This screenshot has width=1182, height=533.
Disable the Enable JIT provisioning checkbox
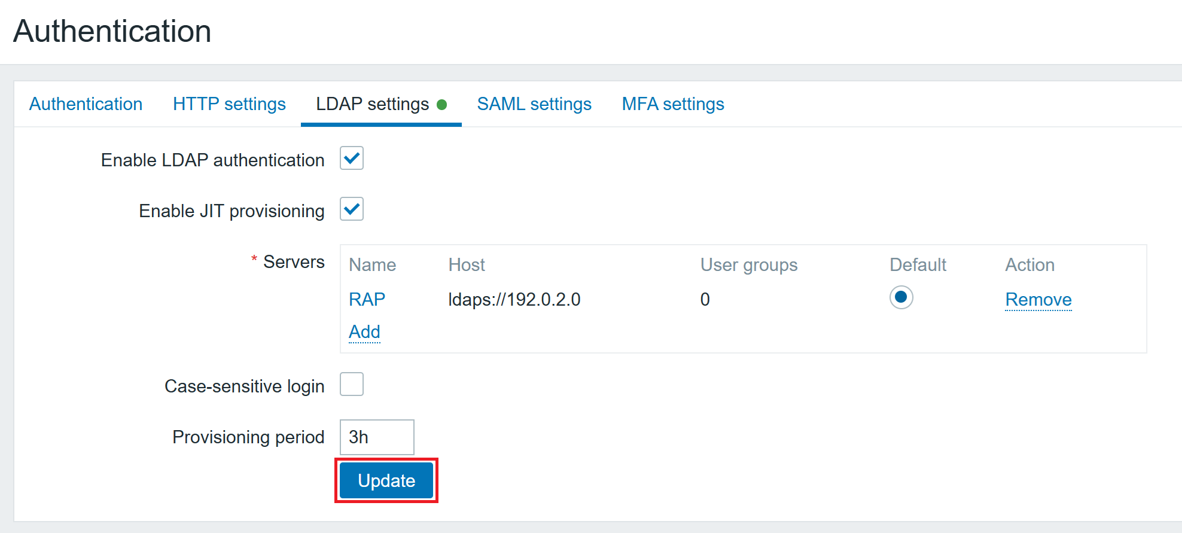tap(352, 209)
